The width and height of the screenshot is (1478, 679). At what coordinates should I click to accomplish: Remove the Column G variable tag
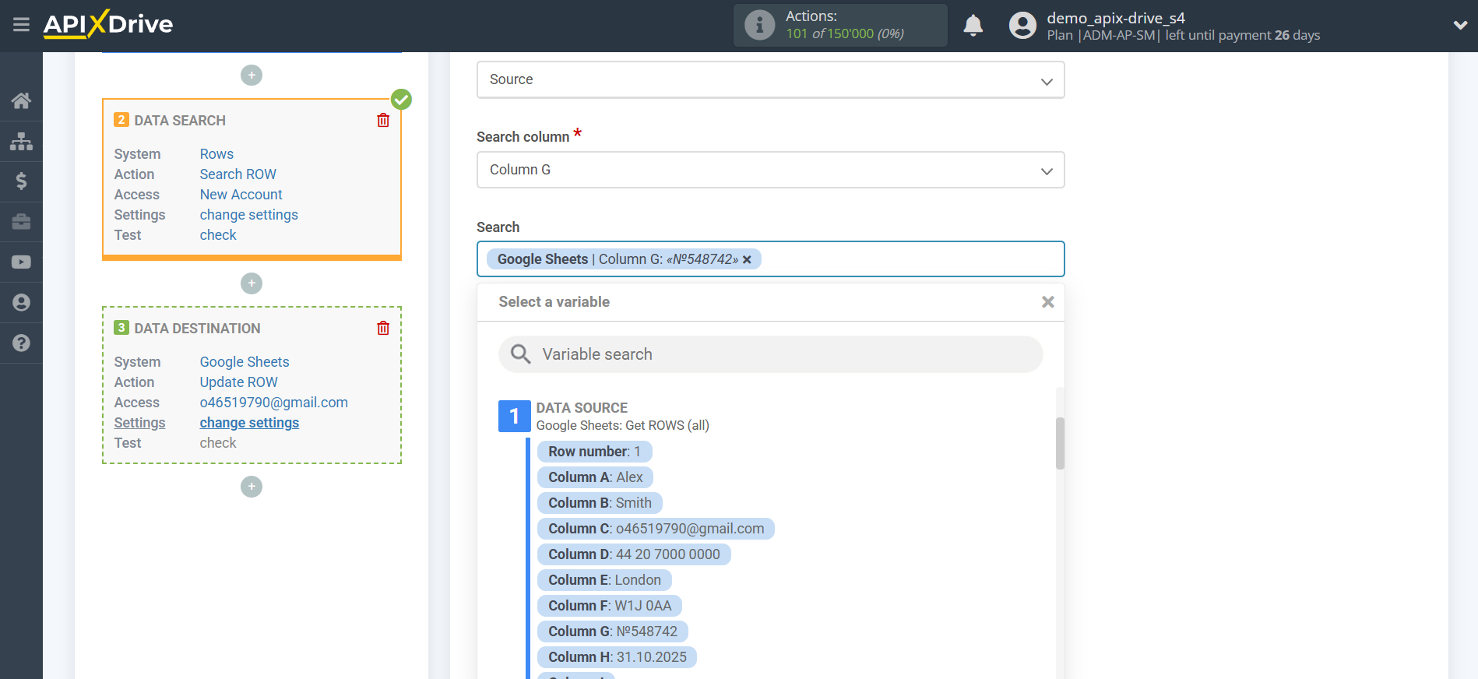(x=747, y=260)
